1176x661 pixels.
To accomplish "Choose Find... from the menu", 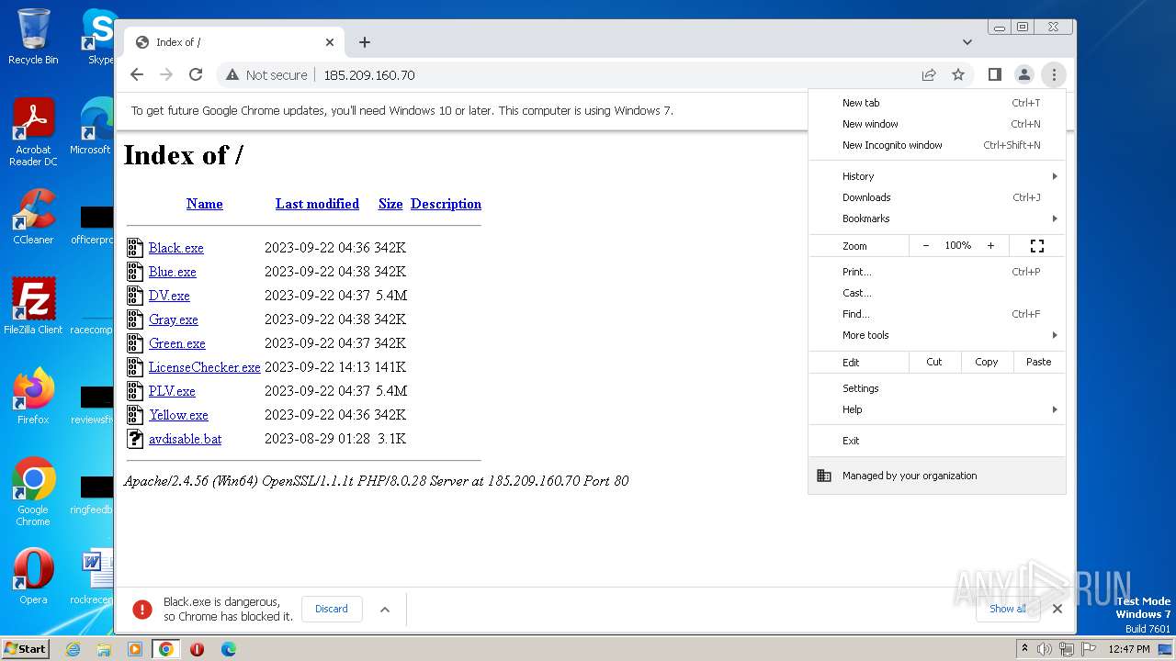I will pyautogui.click(x=937, y=314).
